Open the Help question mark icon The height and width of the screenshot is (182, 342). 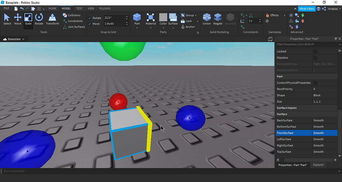pyautogui.click(x=319, y=9)
